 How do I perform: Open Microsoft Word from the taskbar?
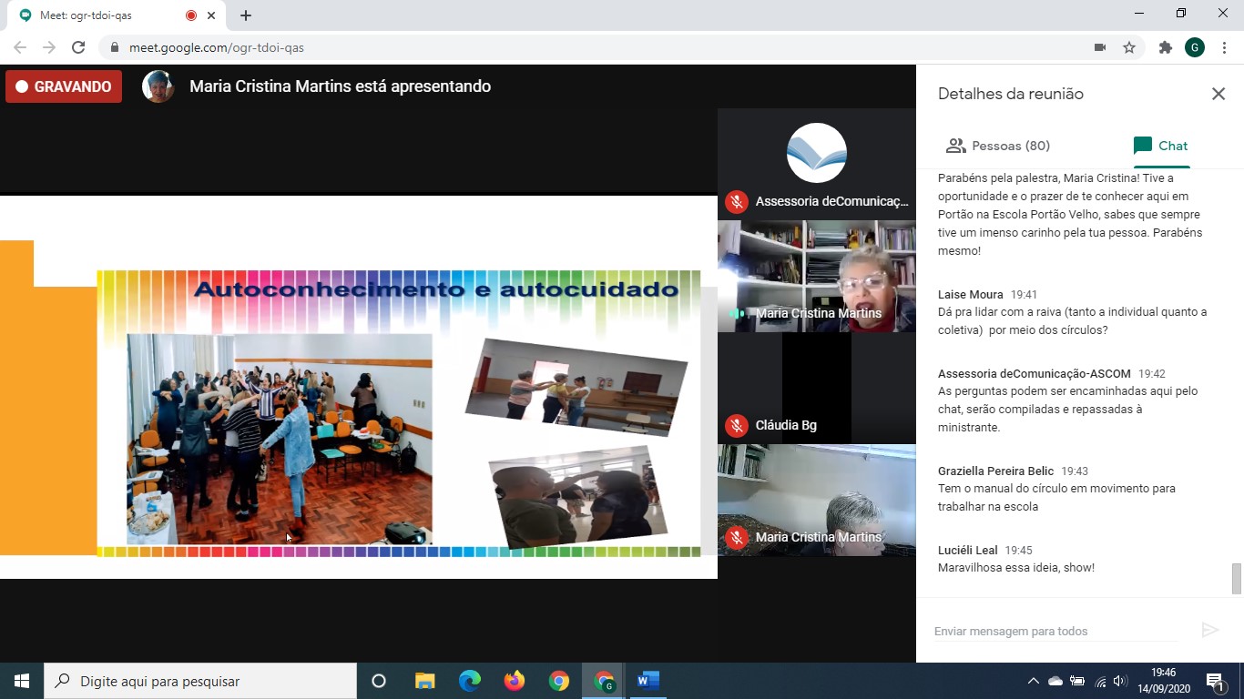click(647, 681)
